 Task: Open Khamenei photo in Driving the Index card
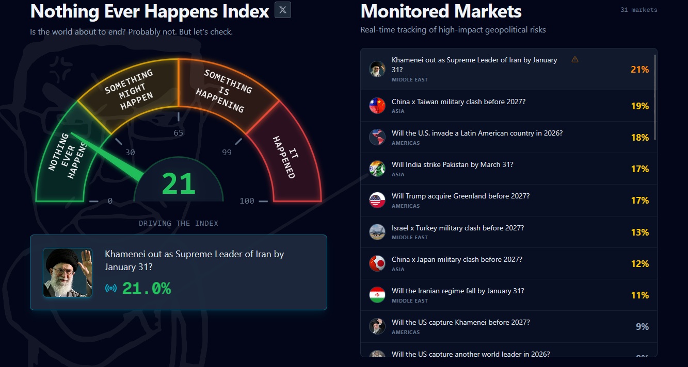[x=68, y=273]
